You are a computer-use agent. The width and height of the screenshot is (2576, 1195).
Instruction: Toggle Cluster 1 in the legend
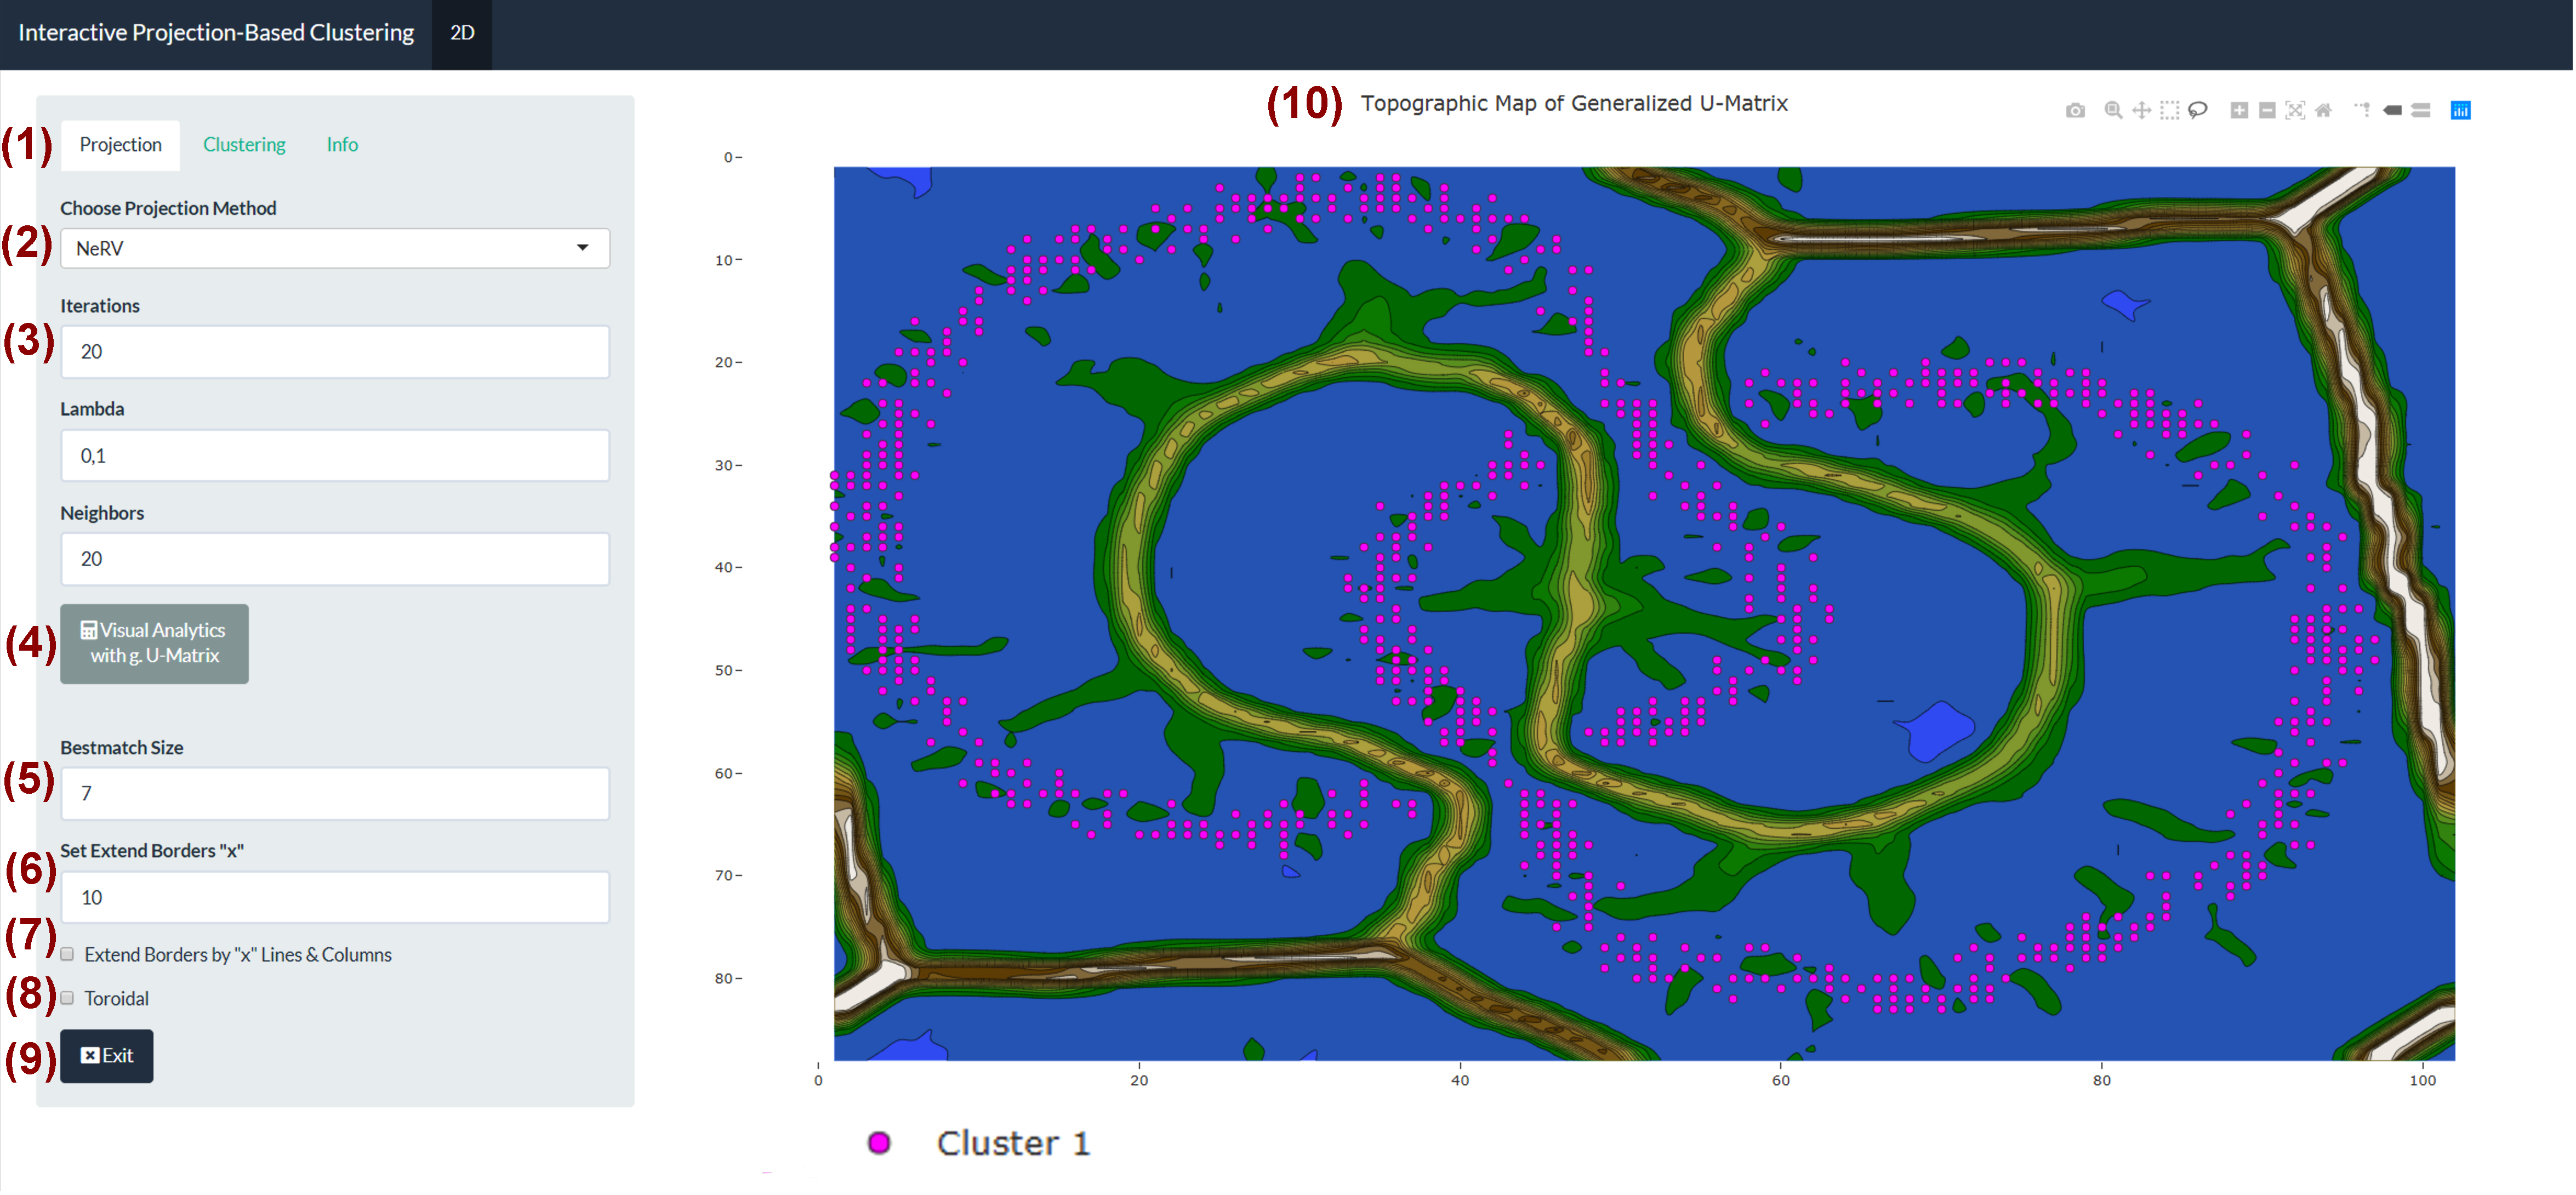pyautogui.click(x=980, y=1143)
